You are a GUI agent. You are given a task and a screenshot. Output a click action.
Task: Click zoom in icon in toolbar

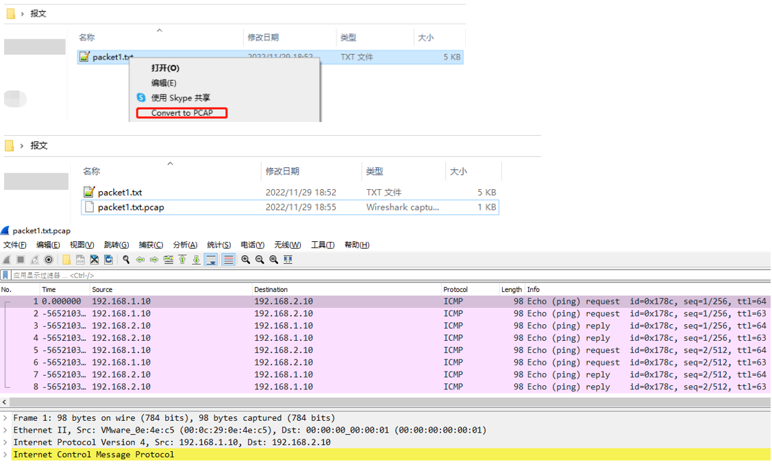coord(245,260)
